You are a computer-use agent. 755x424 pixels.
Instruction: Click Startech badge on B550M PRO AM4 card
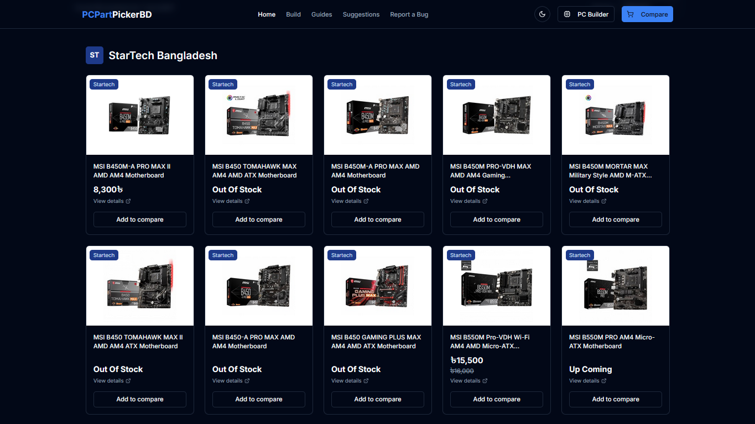coord(580,255)
